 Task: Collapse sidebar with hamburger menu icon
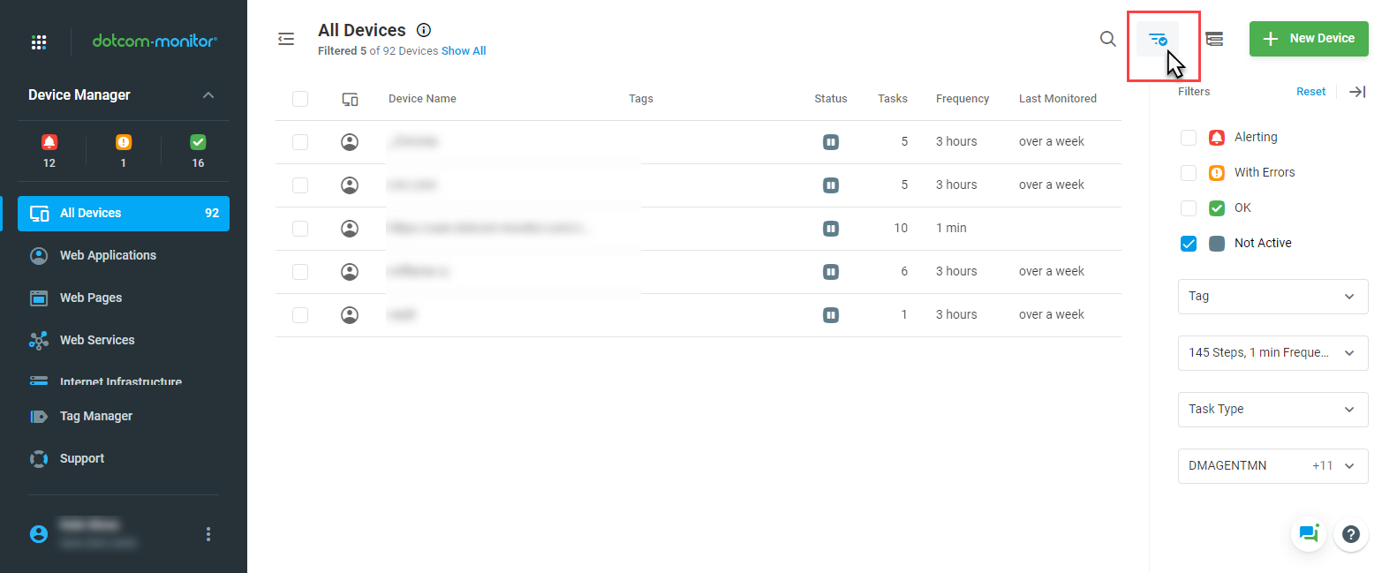point(286,39)
